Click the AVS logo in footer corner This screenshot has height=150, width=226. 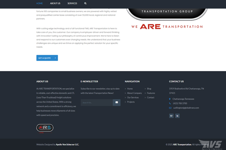(x=211, y=145)
